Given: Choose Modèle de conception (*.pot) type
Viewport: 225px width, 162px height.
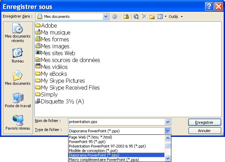Looking at the screenshot, I should click(116, 151).
